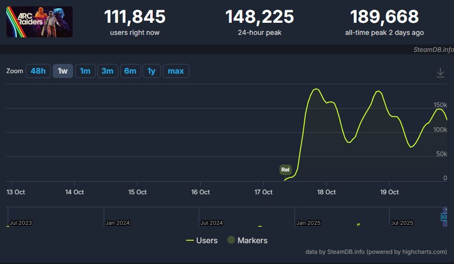
Task: Click the 50k y-axis label
Action: tap(441, 154)
